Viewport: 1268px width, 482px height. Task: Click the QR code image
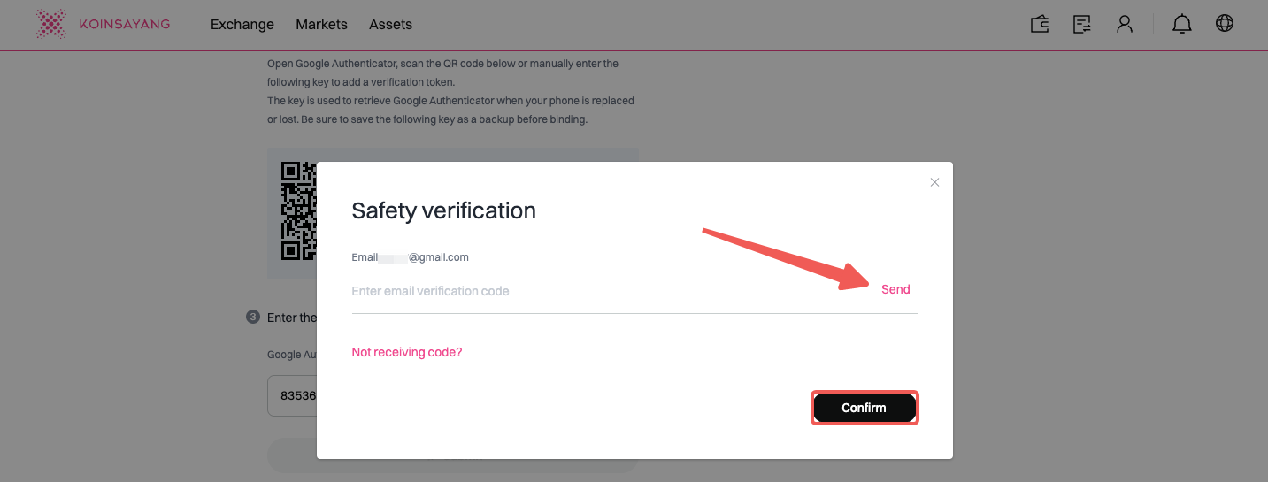tap(298, 210)
